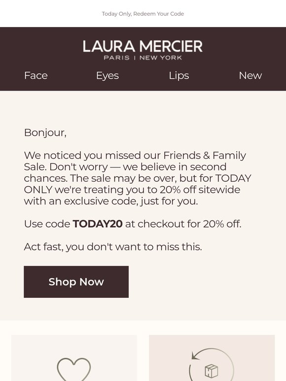Screen dimensions: 286x381
Task: Click the 'Today Only, Redeem Your Code' preheader
Action: (x=143, y=14)
